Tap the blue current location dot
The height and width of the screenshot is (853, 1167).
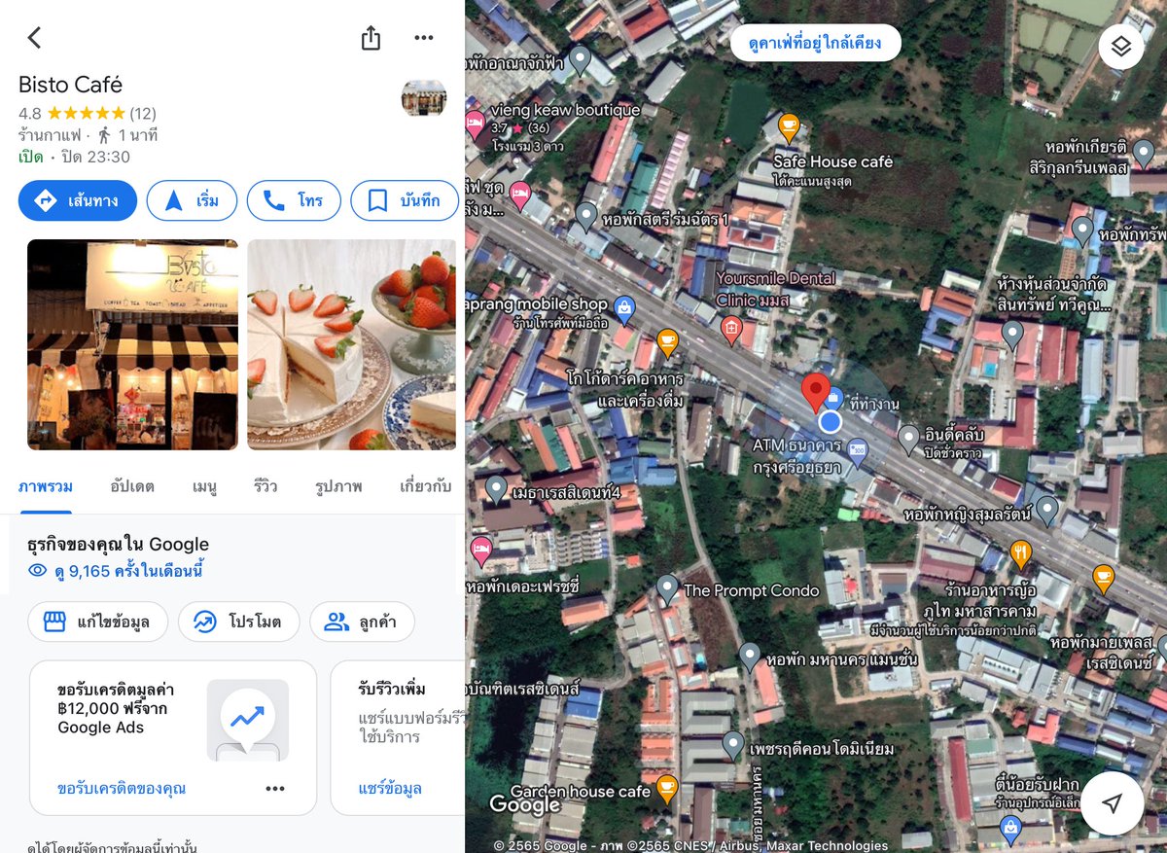[x=830, y=422]
